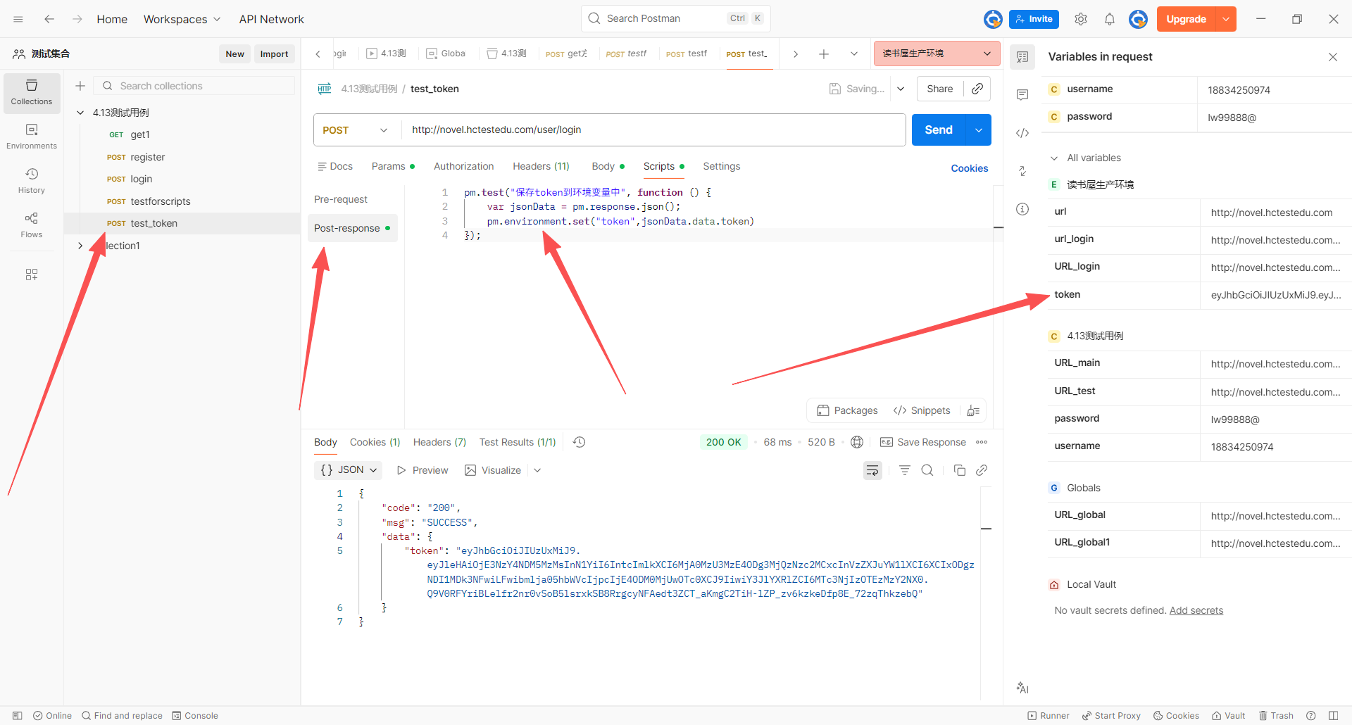This screenshot has height=725, width=1352.
Task: Select the Pre-request script section
Action: pyautogui.click(x=341, y=200)
